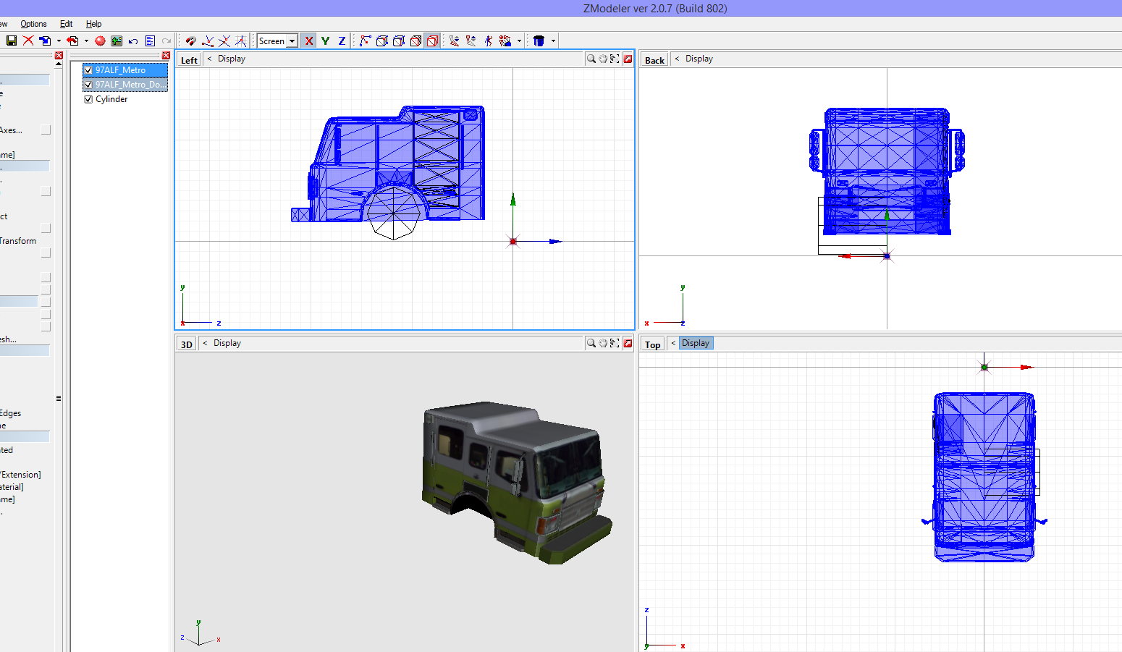The width and height of the screenshot is (1122, 652).
Task: Open the Edit menu
Action: (66, 24)
